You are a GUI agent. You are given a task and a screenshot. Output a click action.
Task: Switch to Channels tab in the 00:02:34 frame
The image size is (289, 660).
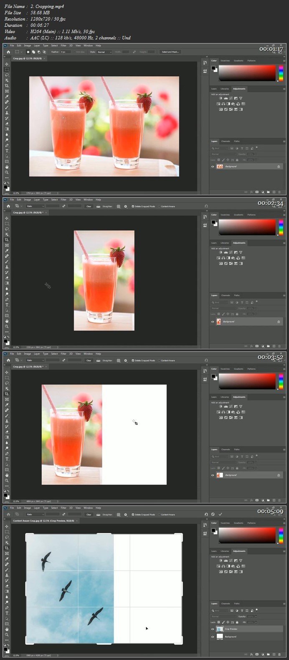pyautogui.click(x=226, y=295)
